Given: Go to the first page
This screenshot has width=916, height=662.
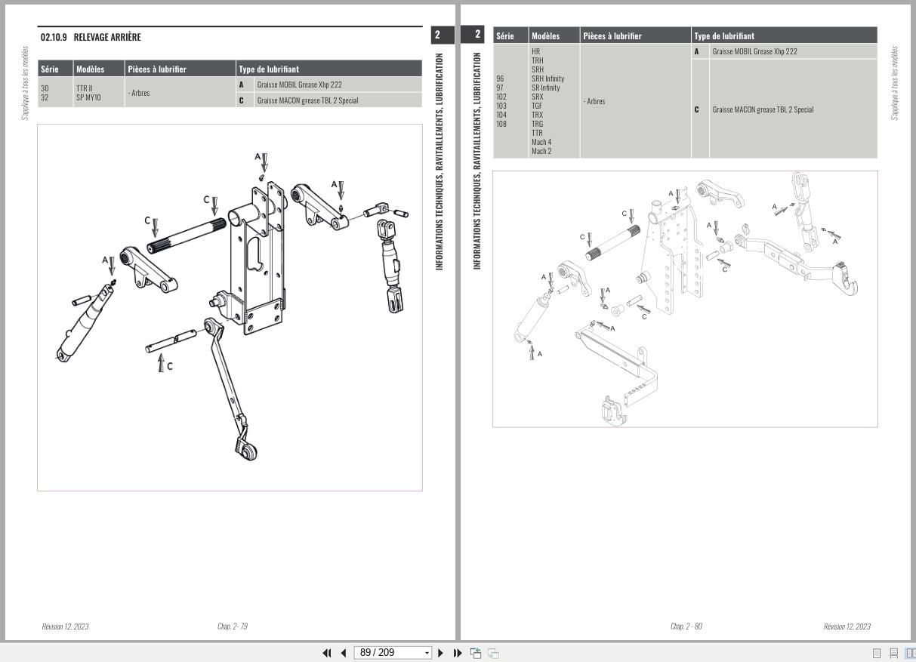Looking at the screenshot, I should tap(327, 653).
